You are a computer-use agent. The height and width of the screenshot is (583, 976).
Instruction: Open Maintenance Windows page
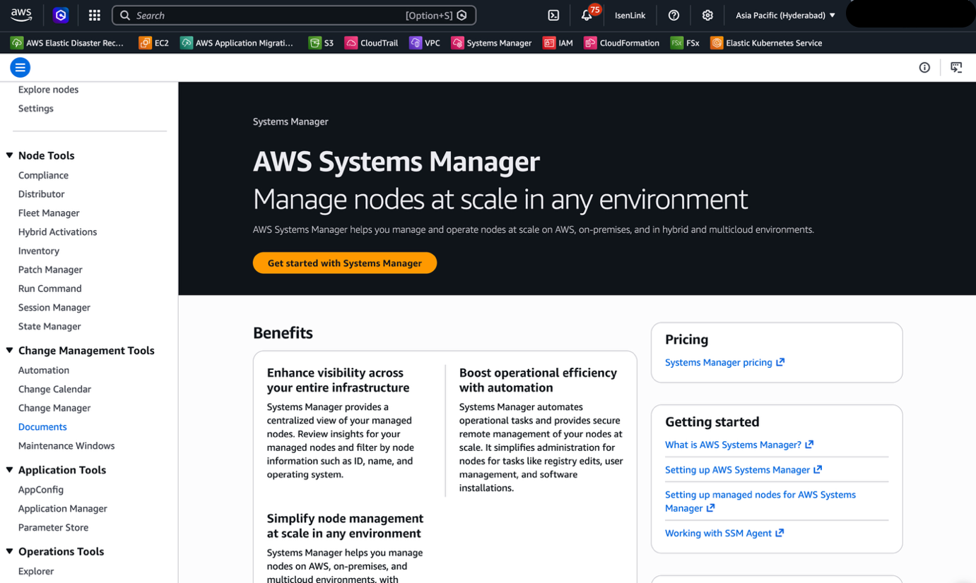coord(66,446)
